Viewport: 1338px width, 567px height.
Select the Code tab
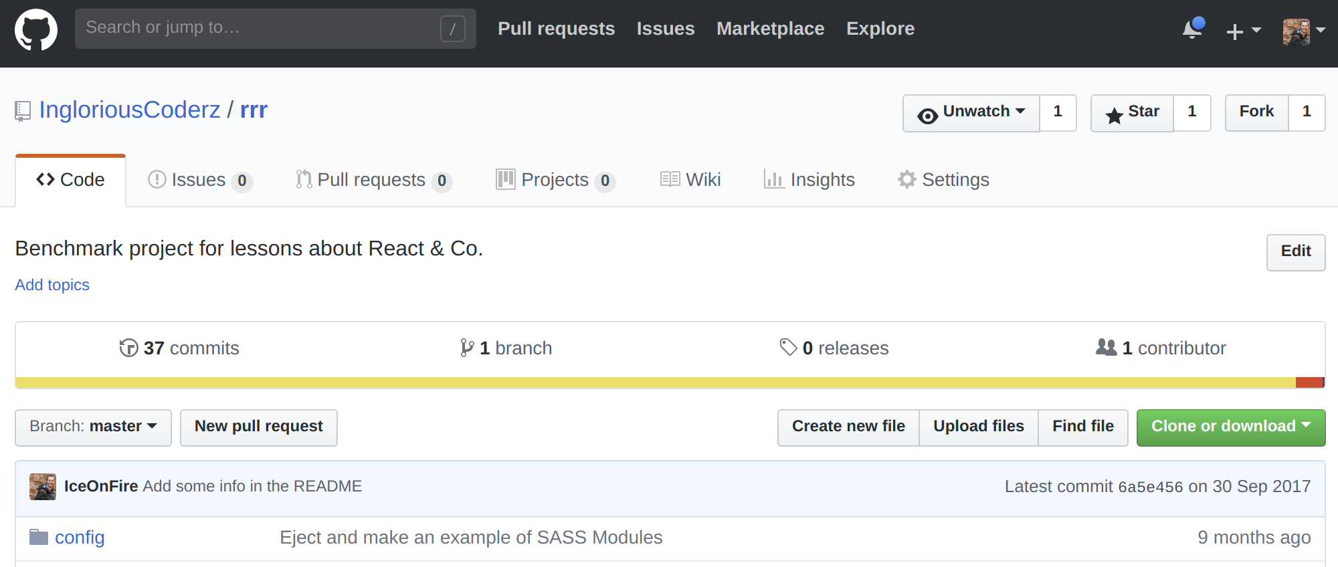pyautogui.click(x=70, y=180)
